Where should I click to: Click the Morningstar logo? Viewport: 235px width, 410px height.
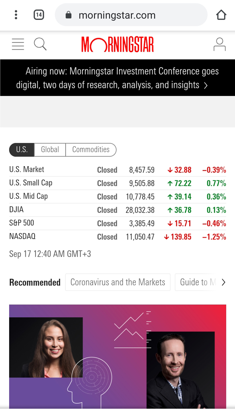(x=117, y=45)
